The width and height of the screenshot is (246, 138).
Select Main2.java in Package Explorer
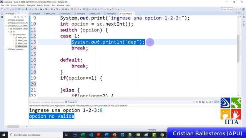22,41
